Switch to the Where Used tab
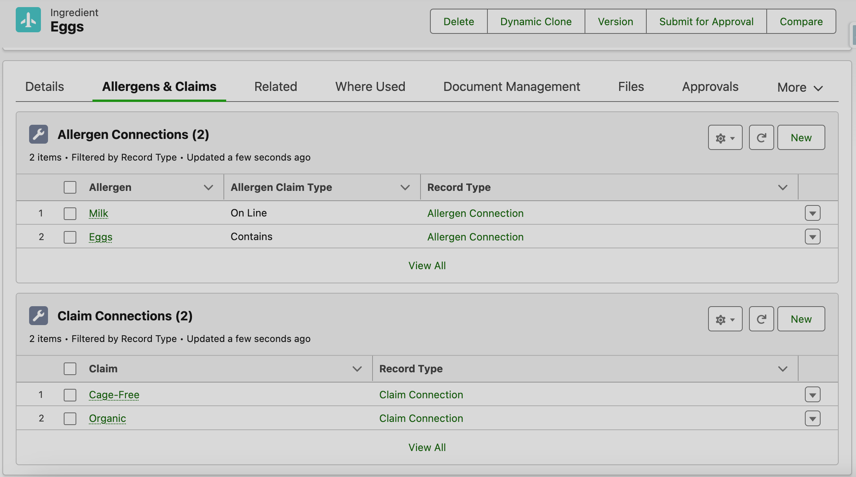 370,87
